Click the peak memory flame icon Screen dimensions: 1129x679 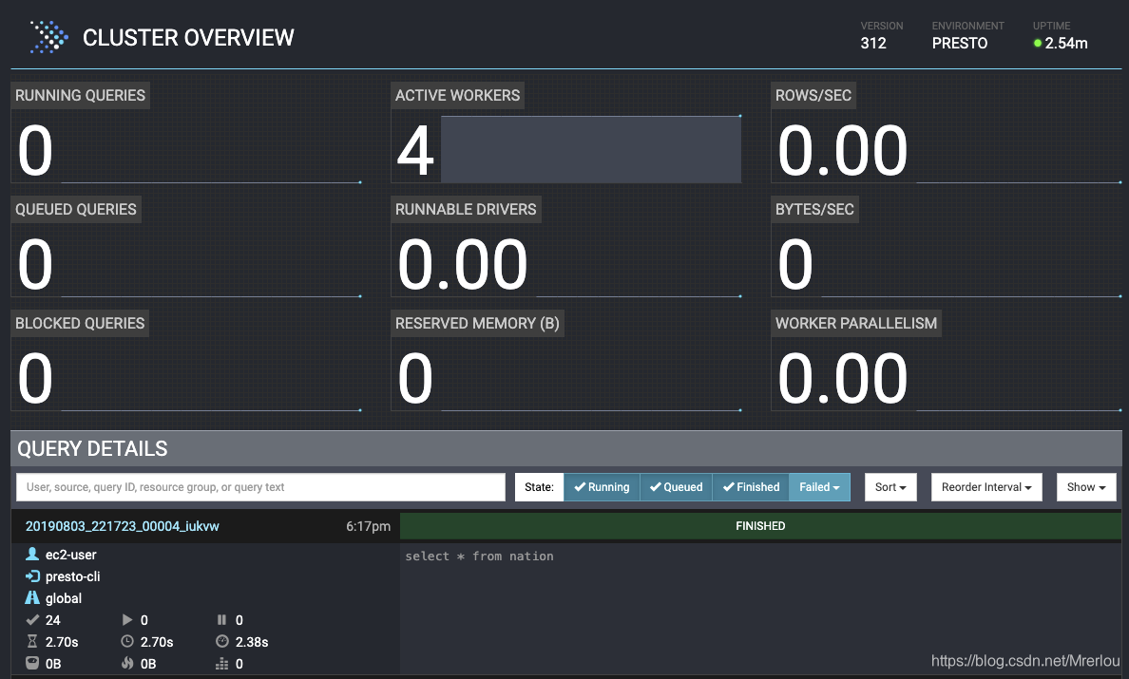127,663
